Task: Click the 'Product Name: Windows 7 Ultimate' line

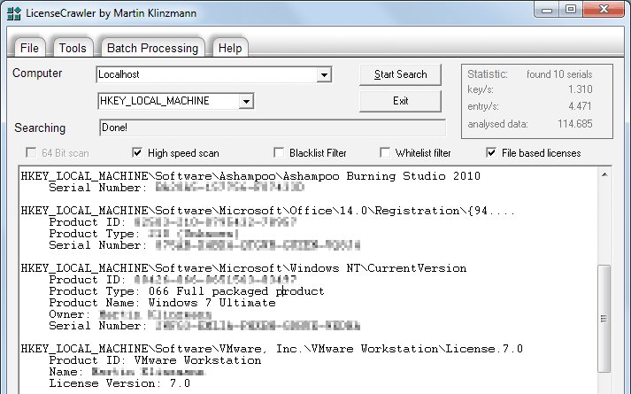Action: point(163,303)
